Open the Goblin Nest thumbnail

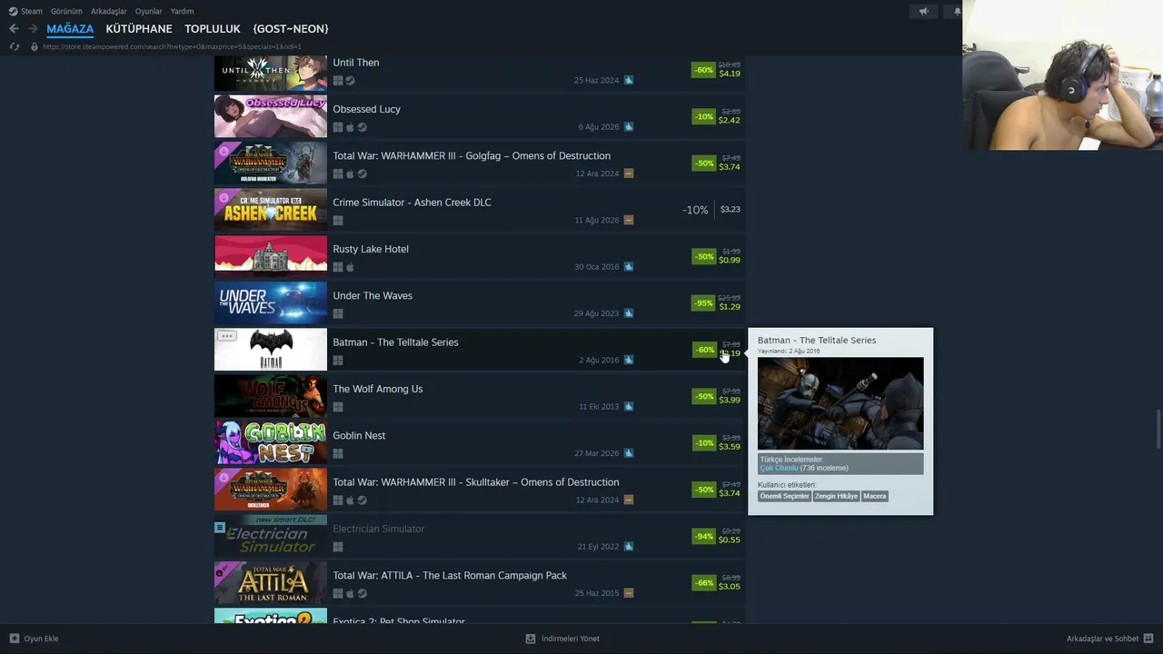pyautogui.click(x=271, y=443)
